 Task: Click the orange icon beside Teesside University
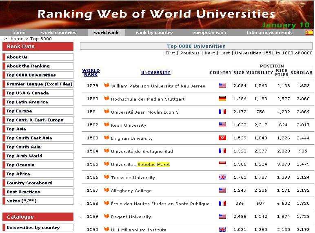pos(106,177)
